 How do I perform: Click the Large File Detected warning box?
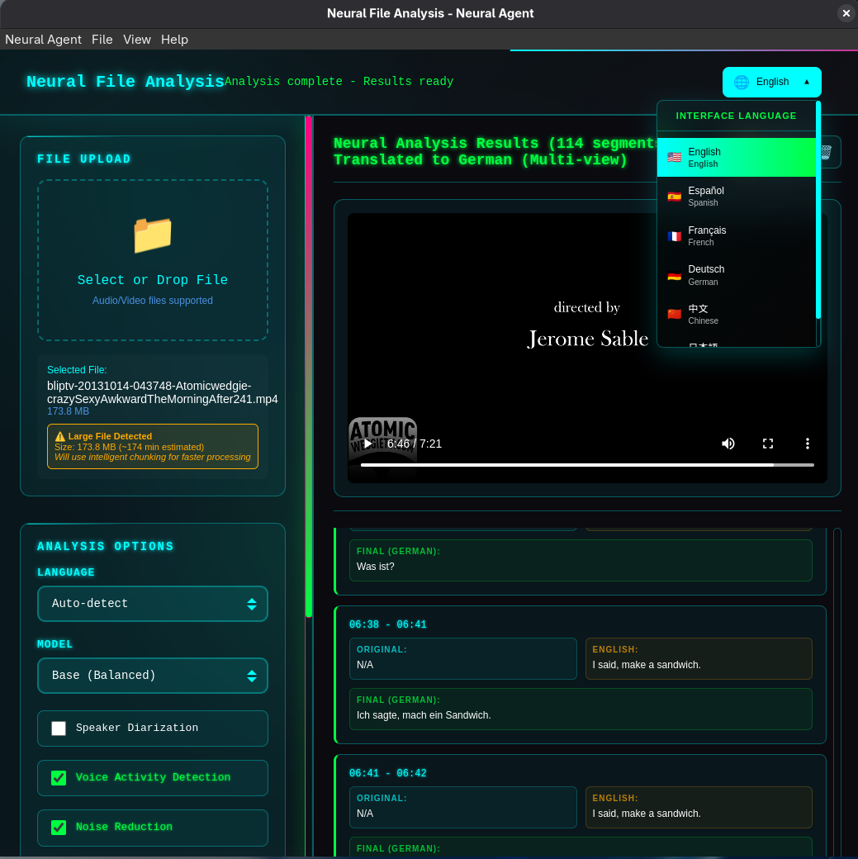(152, 447)
